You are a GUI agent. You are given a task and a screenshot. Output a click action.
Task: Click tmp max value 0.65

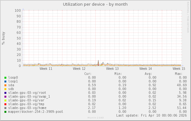183,104
